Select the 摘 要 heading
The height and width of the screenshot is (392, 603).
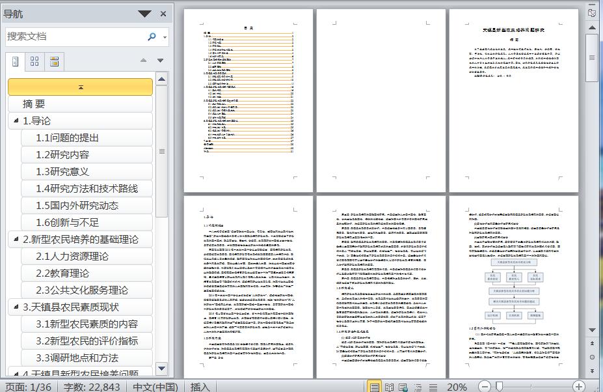[x=81, y=104]
